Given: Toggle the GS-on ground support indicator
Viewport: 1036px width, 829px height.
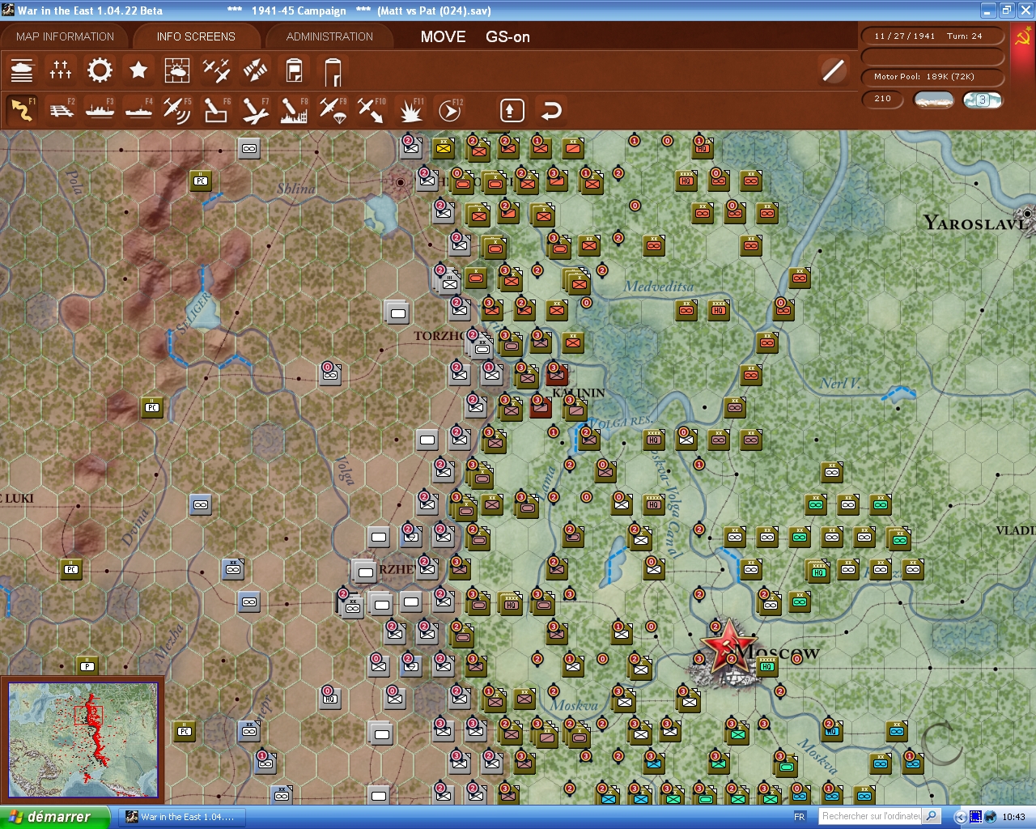Looking at the screenshot, I should (507, 36).
